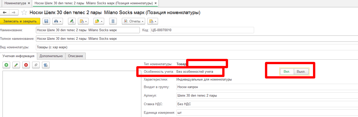
Task: Click the red cross delete icon
Action: click(x=26, y=65)
